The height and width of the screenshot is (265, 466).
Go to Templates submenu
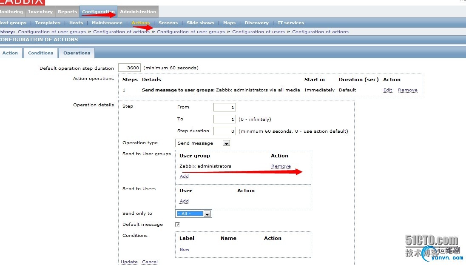click(x=48, y=23)
